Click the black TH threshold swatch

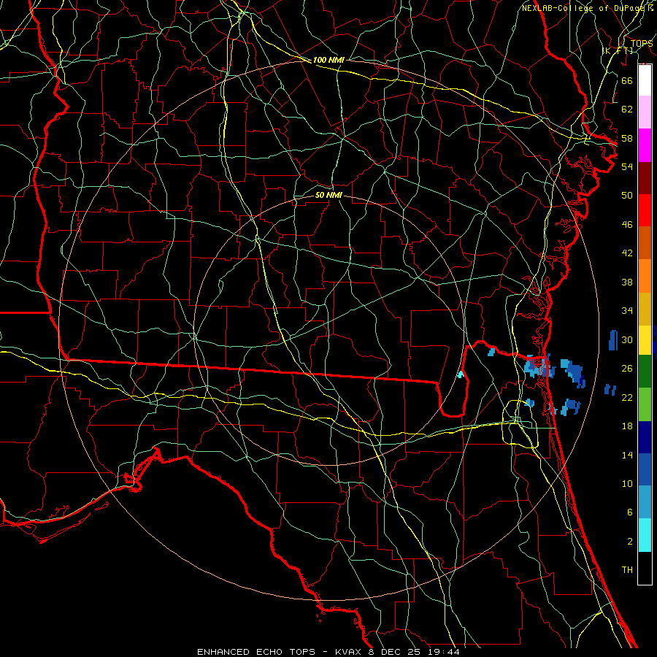click(645, 568)
